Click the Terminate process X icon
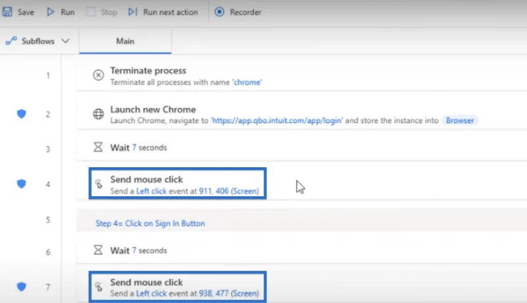 (98, 75)
